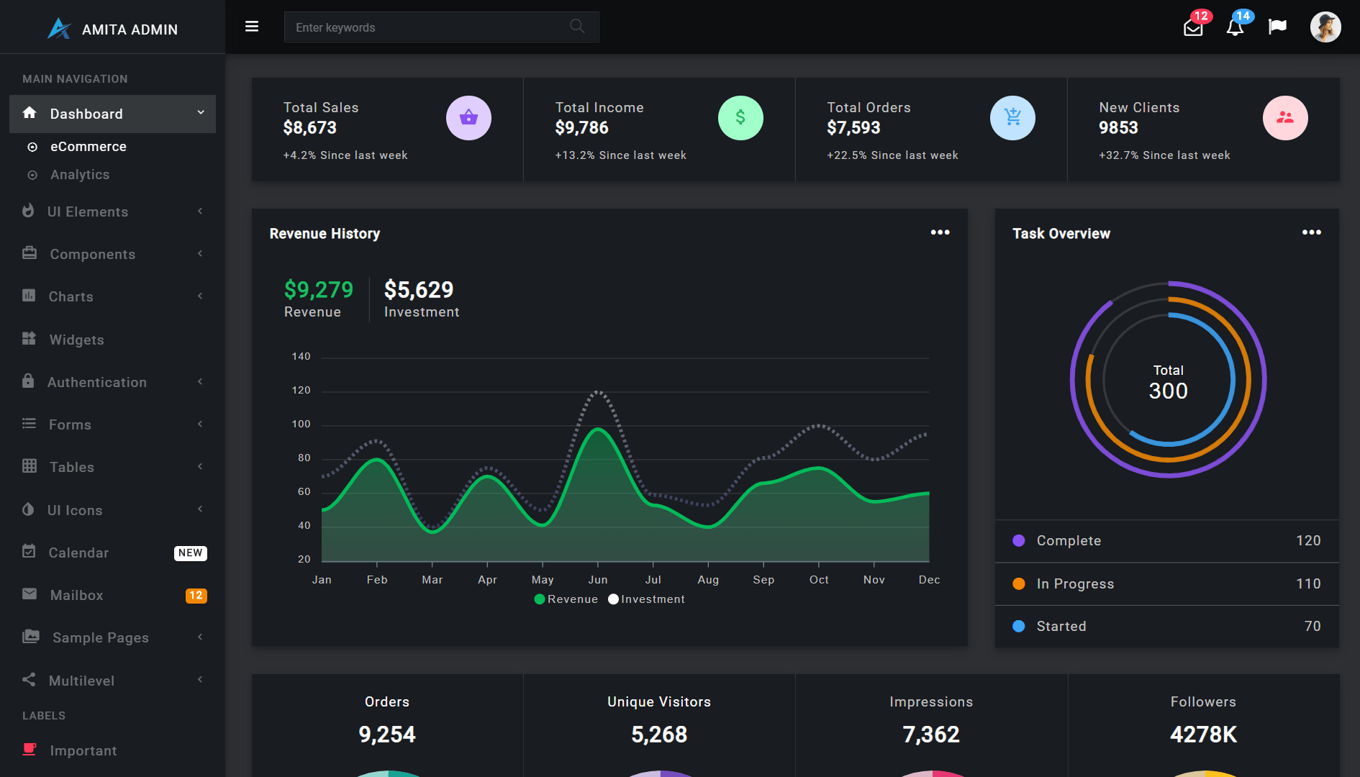The width and height of the screenshot is (1360, 777).
Task: Expand the Authentication chevron
Action: [200, 381]
